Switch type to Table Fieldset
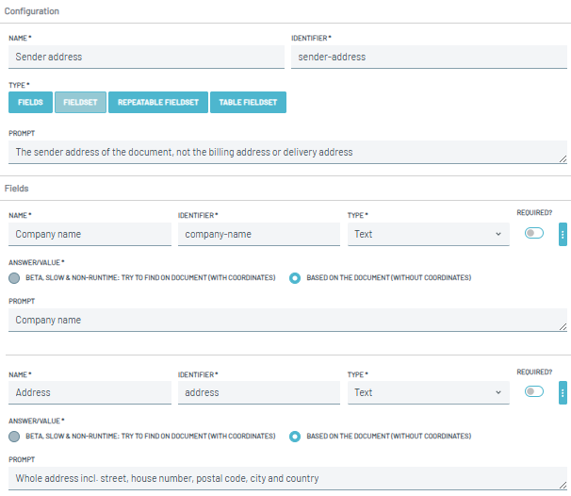The width and height of the screenshot is (571, 496). coord(248,102)
